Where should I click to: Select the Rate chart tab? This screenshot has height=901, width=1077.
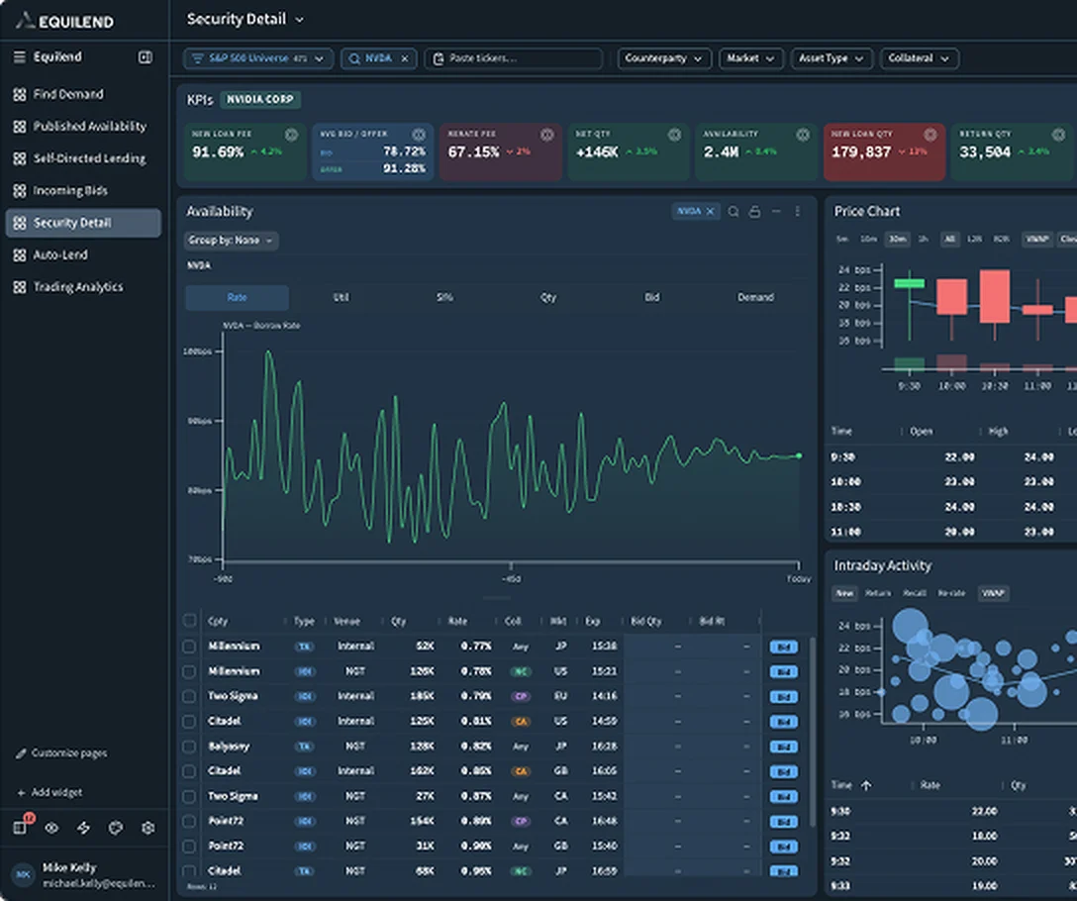click(237, 298)
